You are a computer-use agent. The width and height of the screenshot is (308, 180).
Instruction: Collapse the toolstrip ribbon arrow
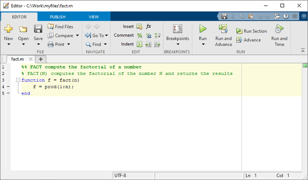tap(302, 51)
